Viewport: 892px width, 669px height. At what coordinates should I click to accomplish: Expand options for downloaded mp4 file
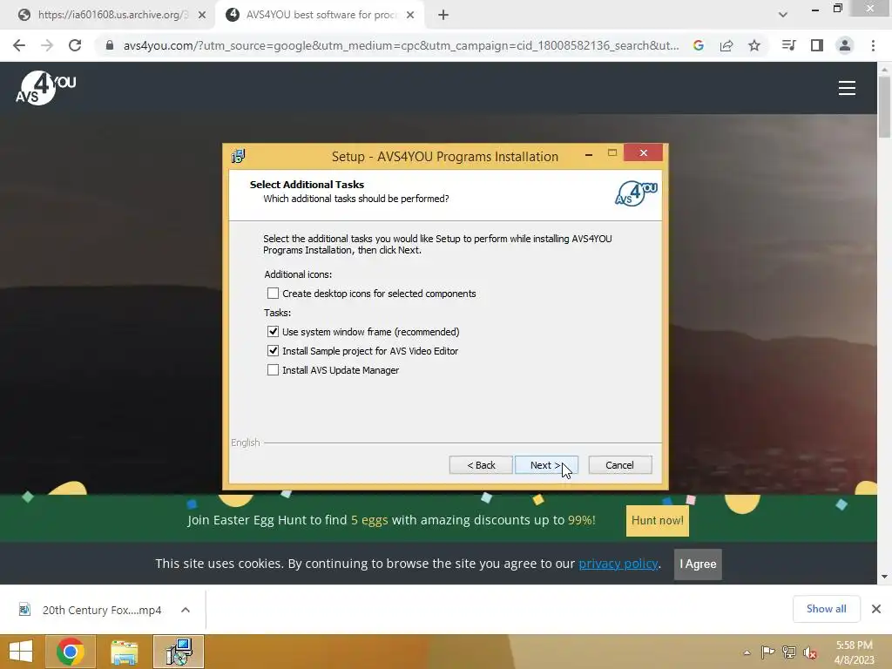186,610
